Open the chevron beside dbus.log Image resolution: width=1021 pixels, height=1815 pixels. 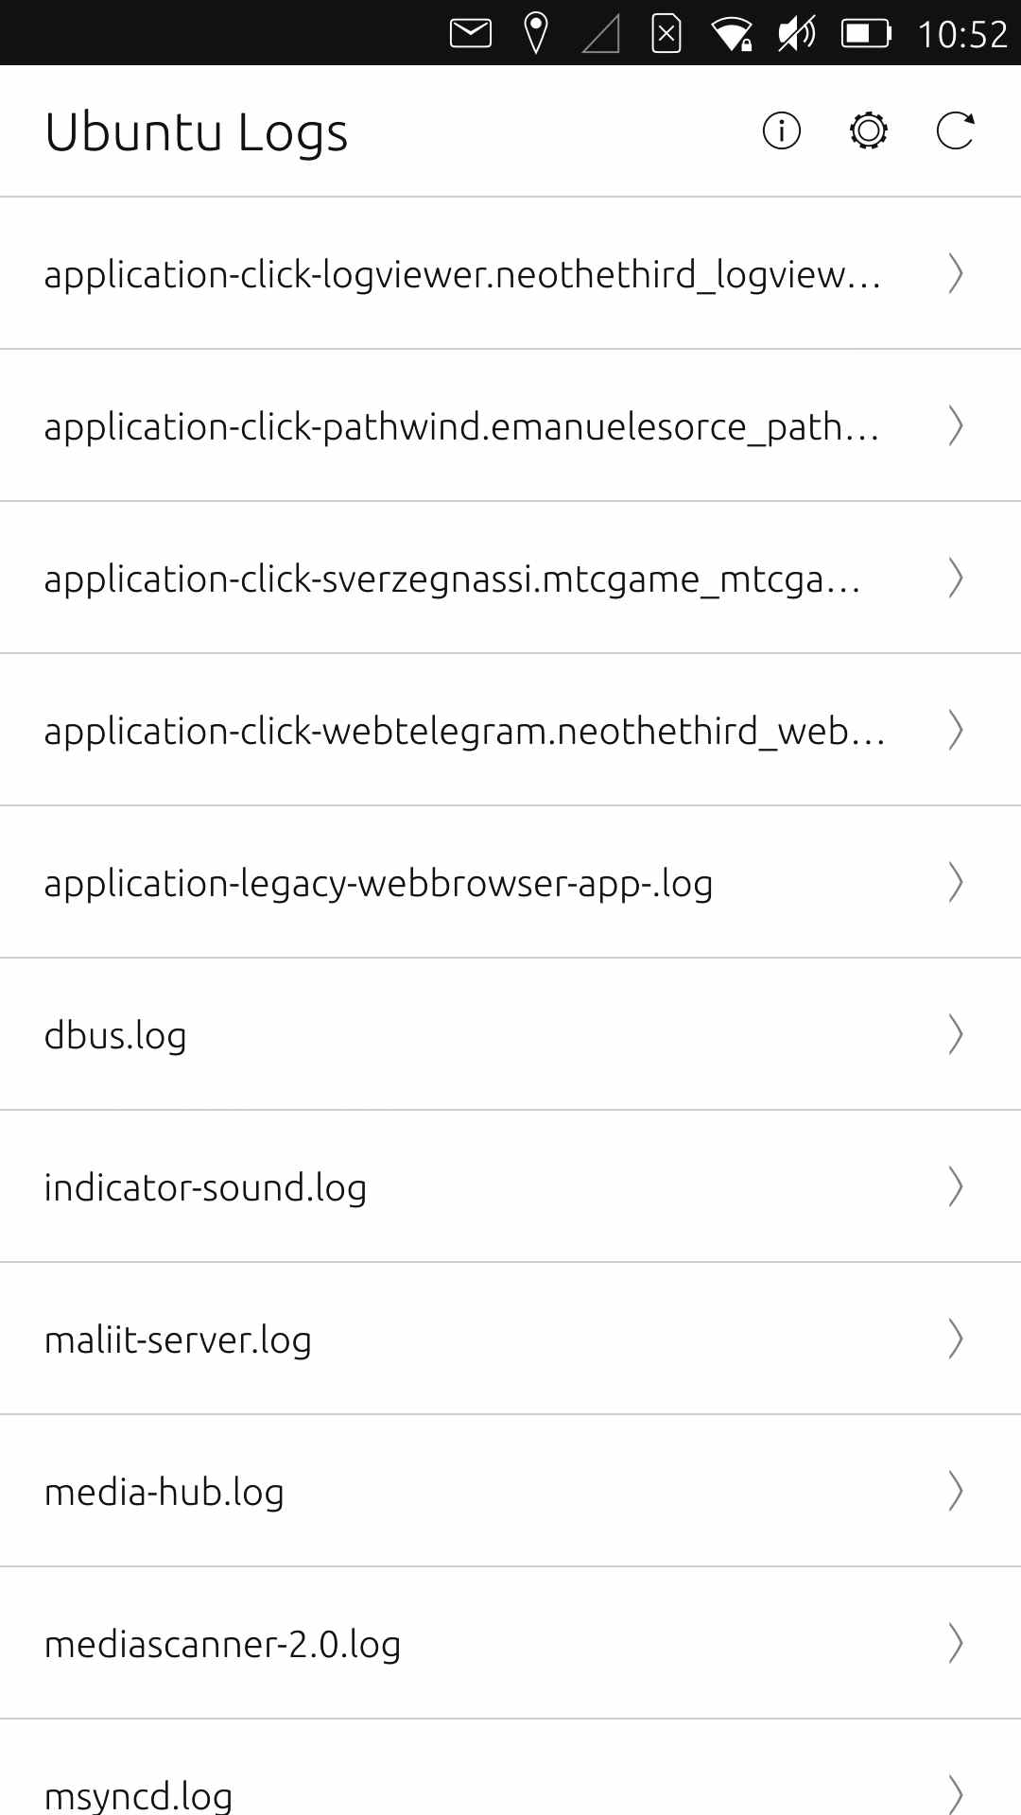pyautogui.click(x=956, y=1034)
